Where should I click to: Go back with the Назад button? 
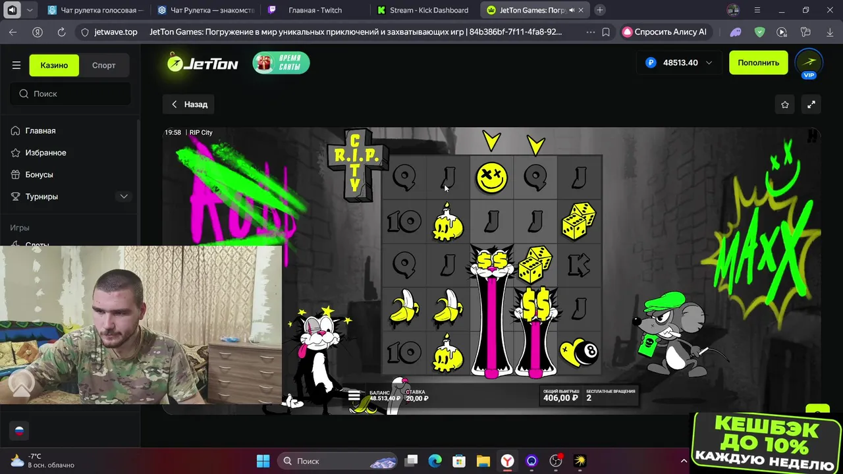point(190,104)
